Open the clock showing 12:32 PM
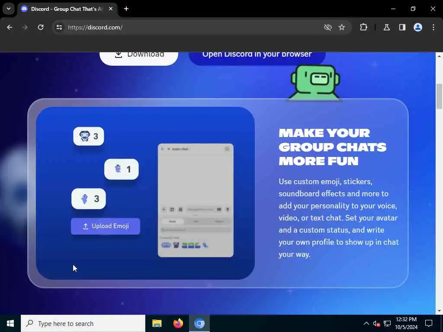Image resolution: width=443 pixels, height=332 pixels. 406,323
